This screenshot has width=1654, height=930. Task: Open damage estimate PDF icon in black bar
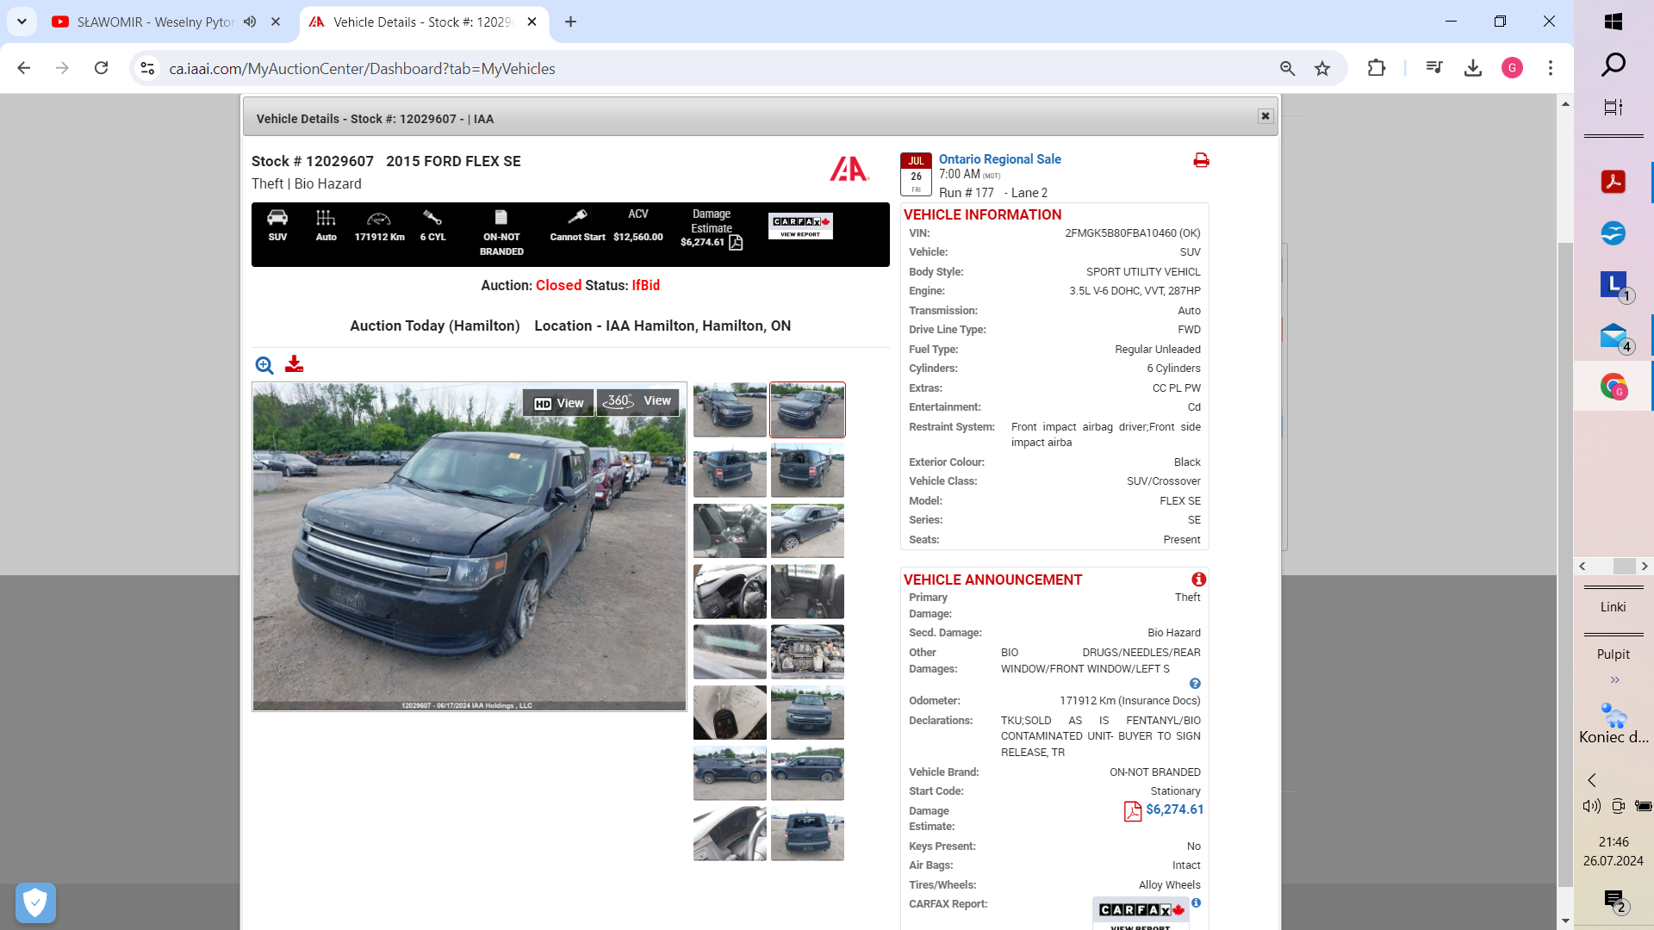pos(736,243)
